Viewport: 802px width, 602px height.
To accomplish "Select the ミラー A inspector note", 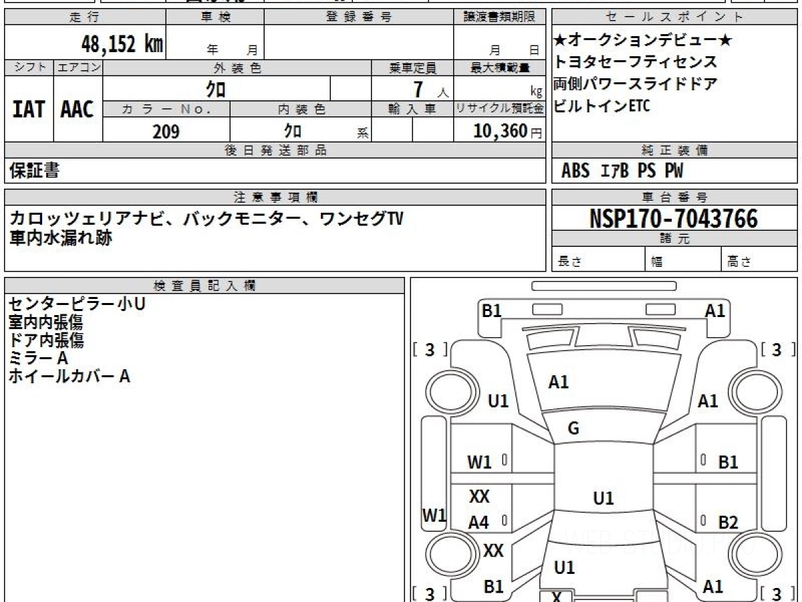I will [38, 359].
